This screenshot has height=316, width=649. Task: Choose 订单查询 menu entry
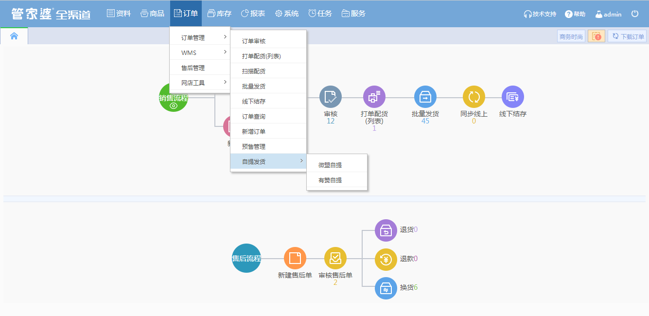click(254, 117)
